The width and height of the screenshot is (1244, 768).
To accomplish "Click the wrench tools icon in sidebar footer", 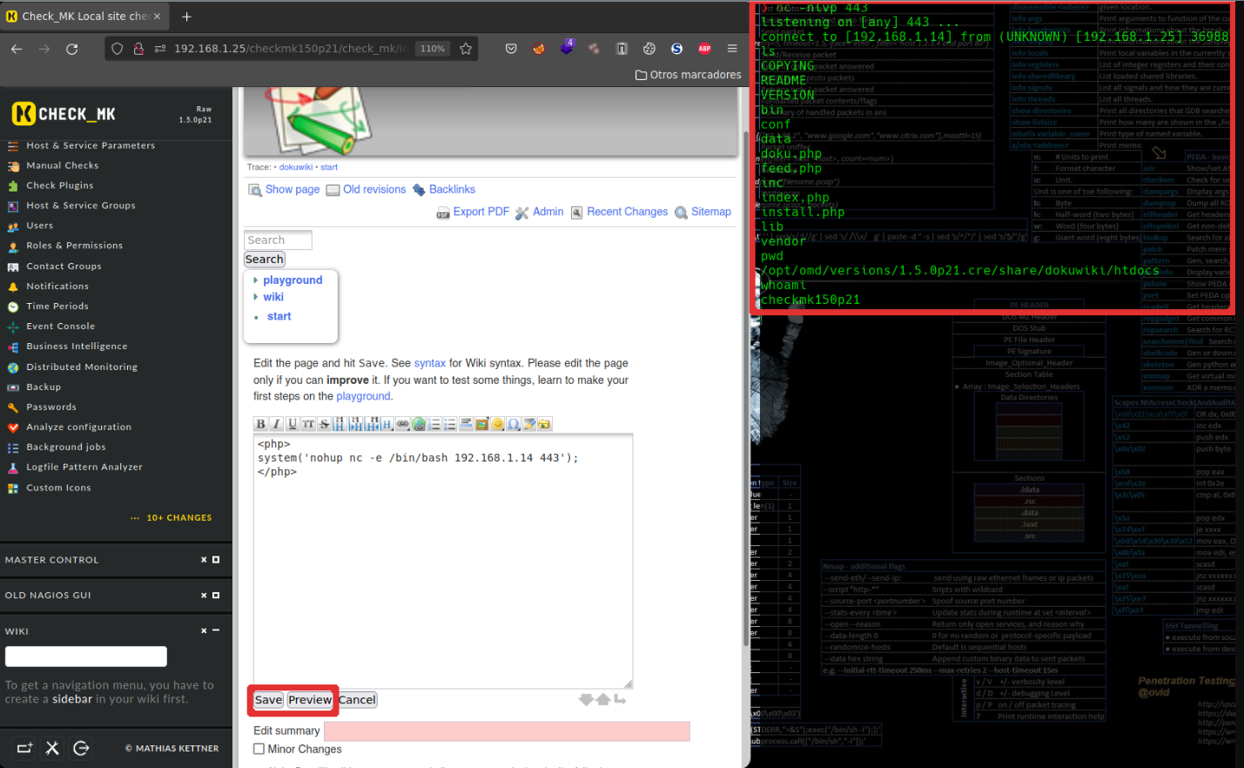I will (x=52, y=748).
